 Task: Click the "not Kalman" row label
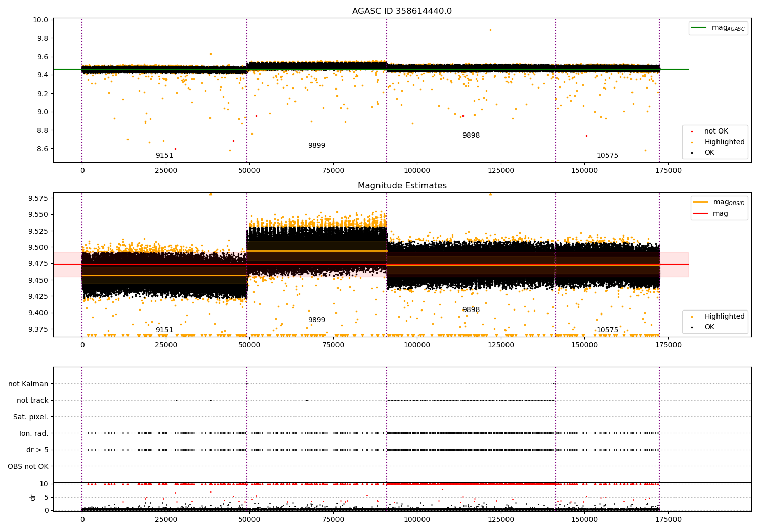coord(28,384)
